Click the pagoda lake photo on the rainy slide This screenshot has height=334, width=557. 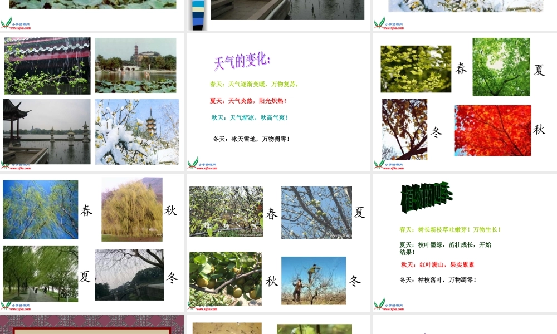[x=135, y=66]
